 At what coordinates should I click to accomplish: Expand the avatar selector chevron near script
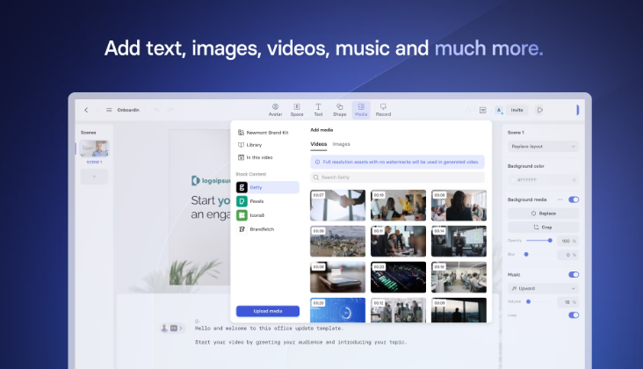[181, 328]
